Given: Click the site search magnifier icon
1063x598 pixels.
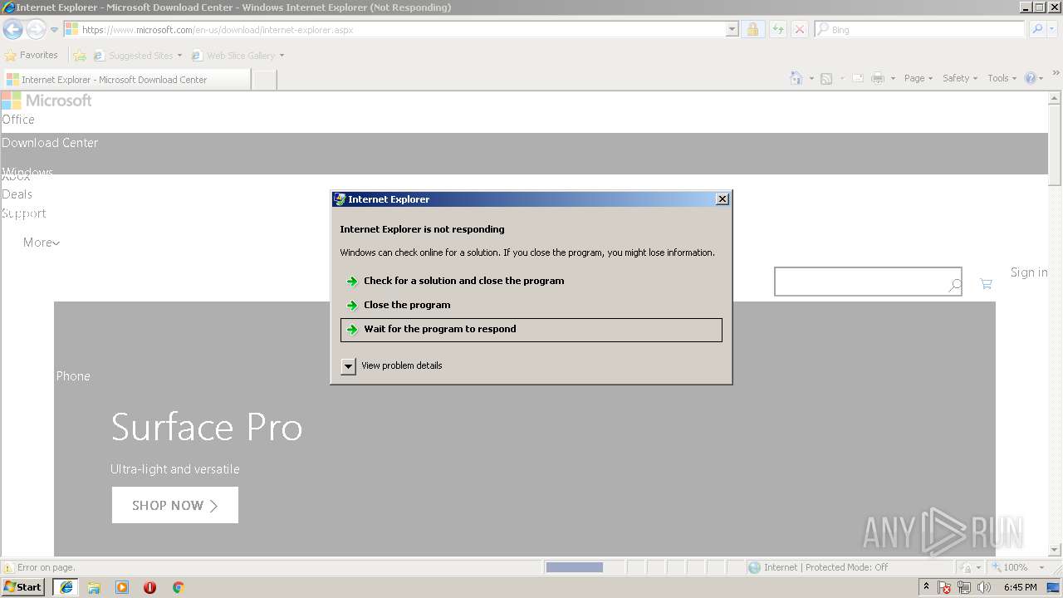Looking at the screenshot, I should [954, 285].
